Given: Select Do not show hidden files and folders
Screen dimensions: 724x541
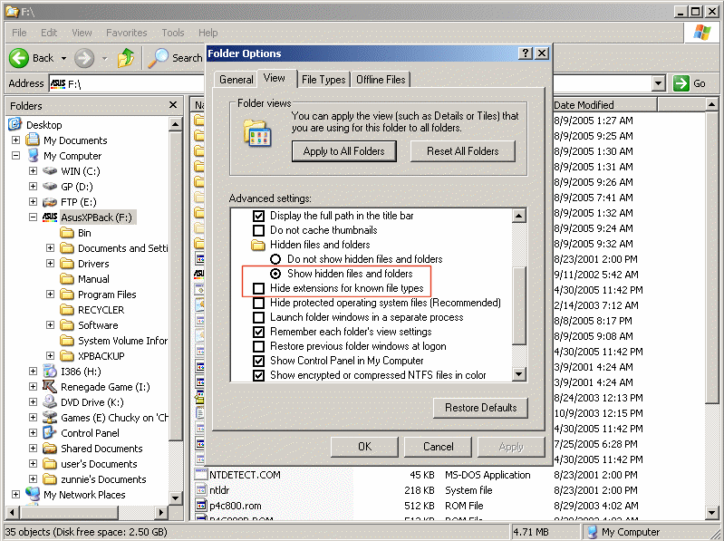Looking at the screenshot, I should (275, 259).
